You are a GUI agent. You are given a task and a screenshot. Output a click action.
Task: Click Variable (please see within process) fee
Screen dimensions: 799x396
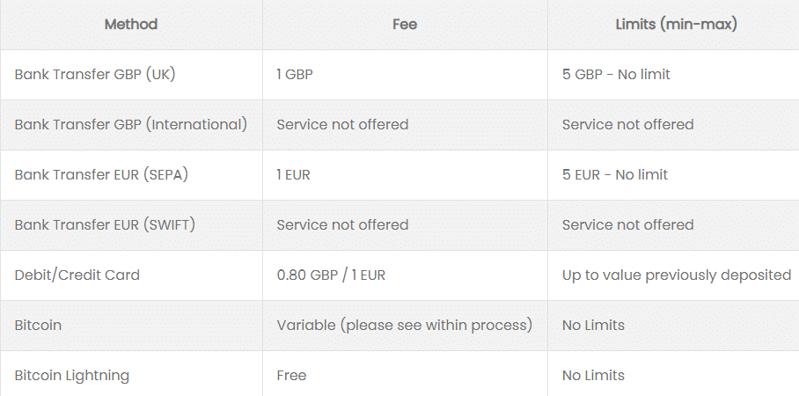(404, 326)
